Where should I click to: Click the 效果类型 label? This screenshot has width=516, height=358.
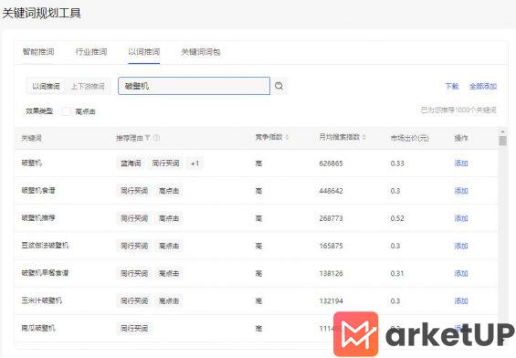tap(39, 111)
